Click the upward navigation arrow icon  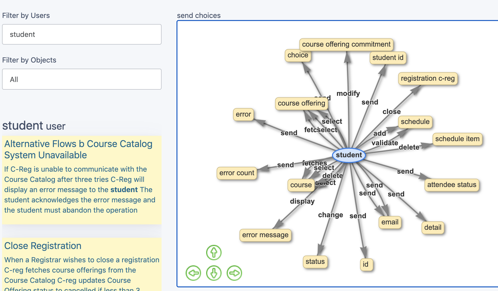214,253
